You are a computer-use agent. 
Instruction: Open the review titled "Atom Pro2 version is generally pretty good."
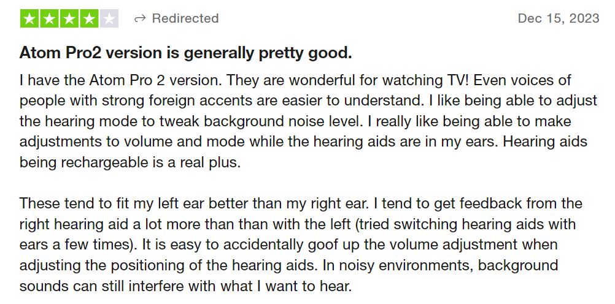185,53
